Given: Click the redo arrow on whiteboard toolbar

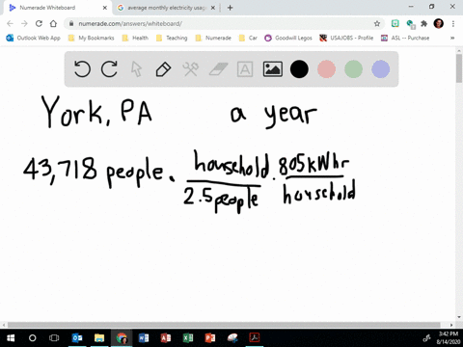Looking at the screenshot, I should [109, 69].
